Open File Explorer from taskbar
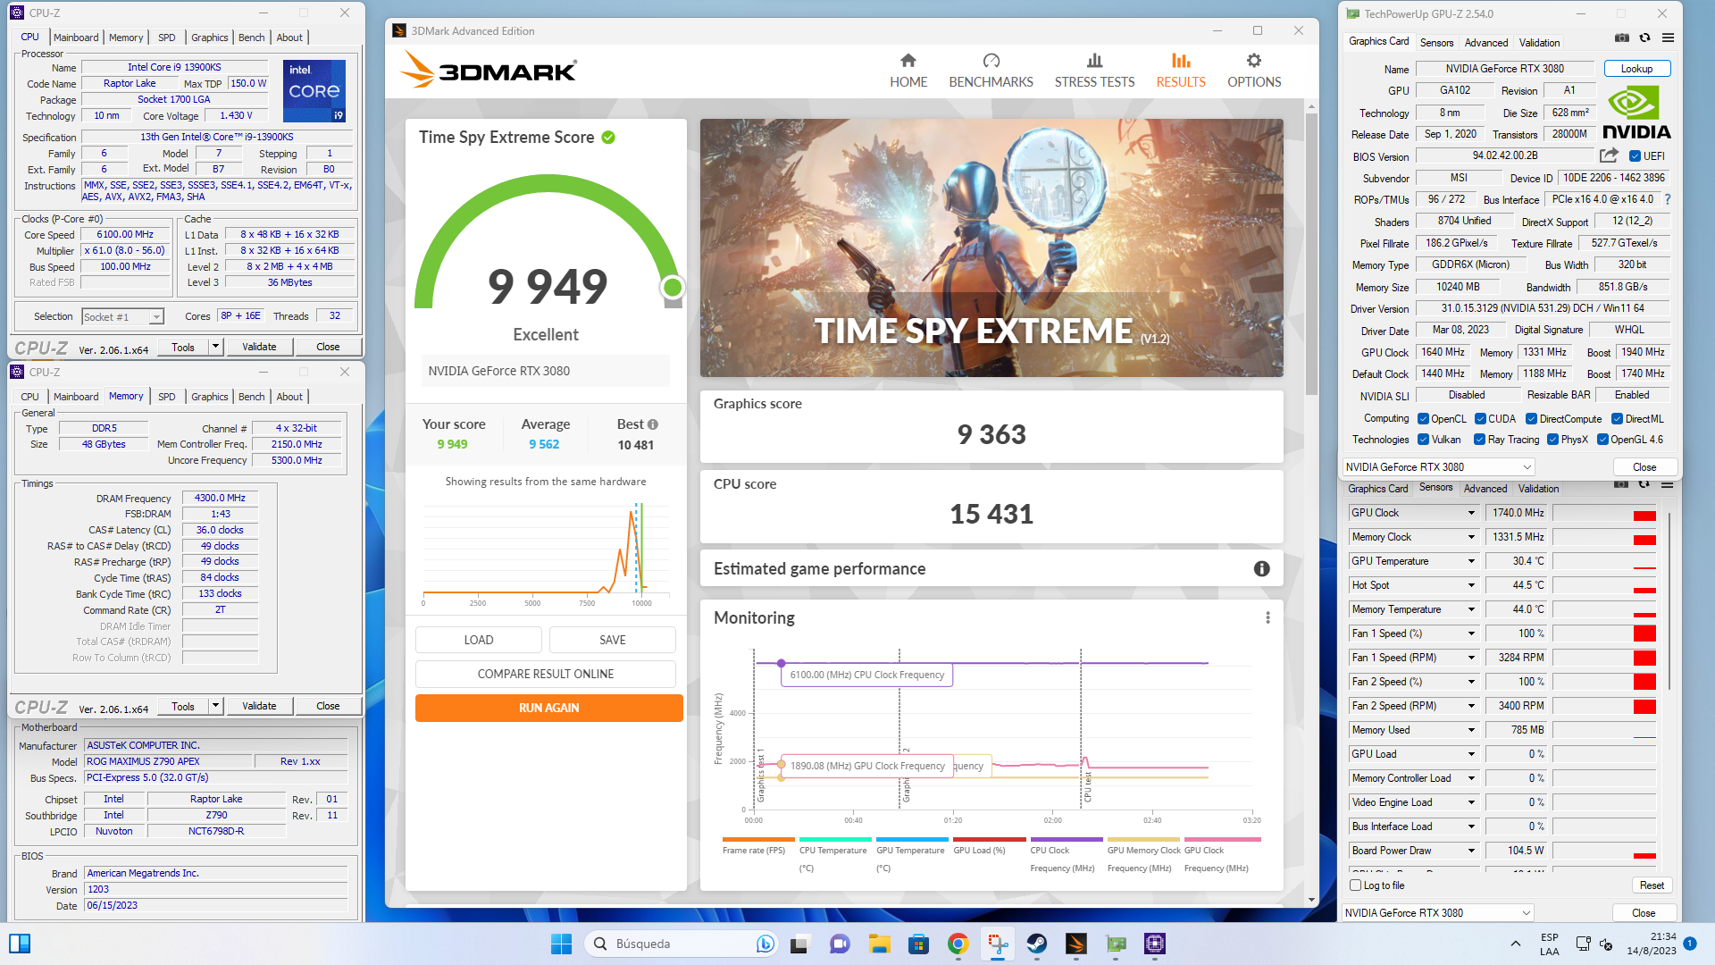 (x=879, y=944)
